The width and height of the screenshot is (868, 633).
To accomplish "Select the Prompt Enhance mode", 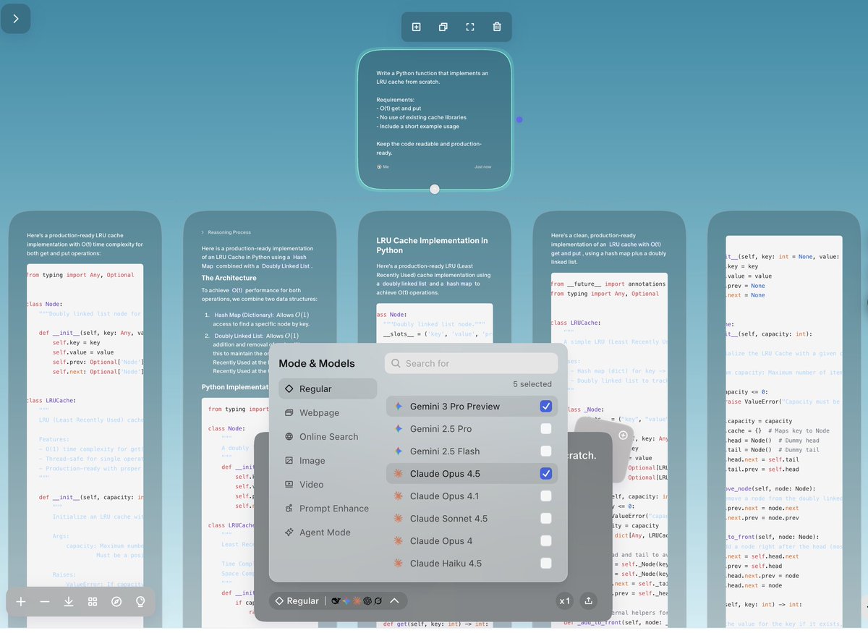I will point(328,508).
